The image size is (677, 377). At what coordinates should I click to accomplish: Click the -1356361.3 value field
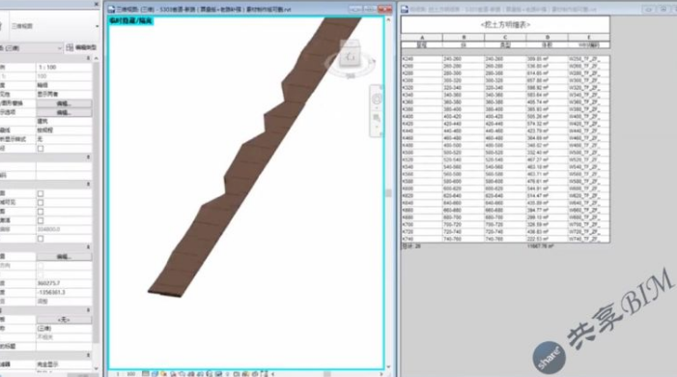pos(64,292)
